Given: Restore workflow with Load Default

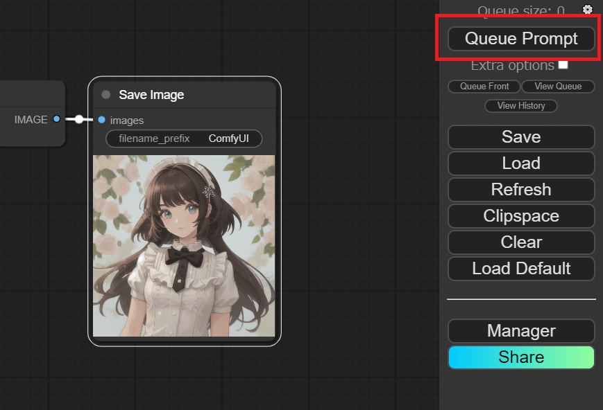Looking at the screenshot, I should pyautogui.click(x=521, y=269).
